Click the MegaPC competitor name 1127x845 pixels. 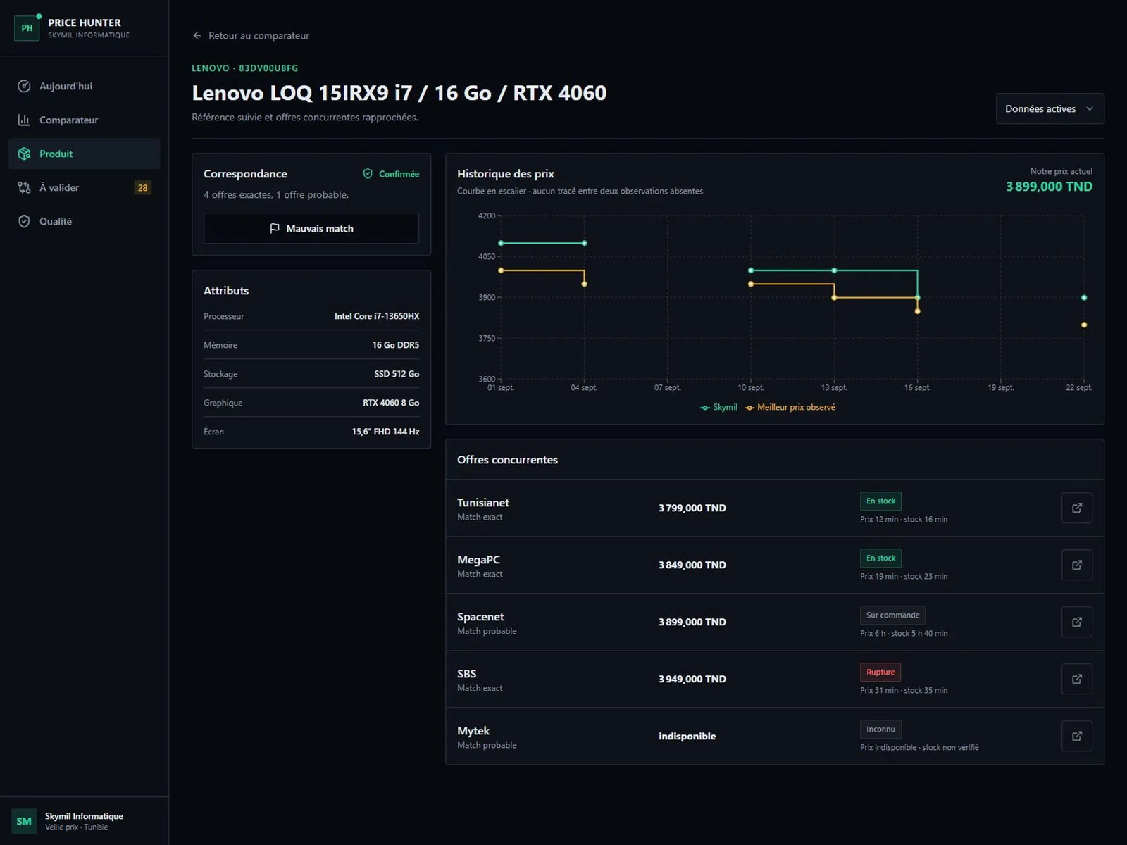(x=478, y=559)
